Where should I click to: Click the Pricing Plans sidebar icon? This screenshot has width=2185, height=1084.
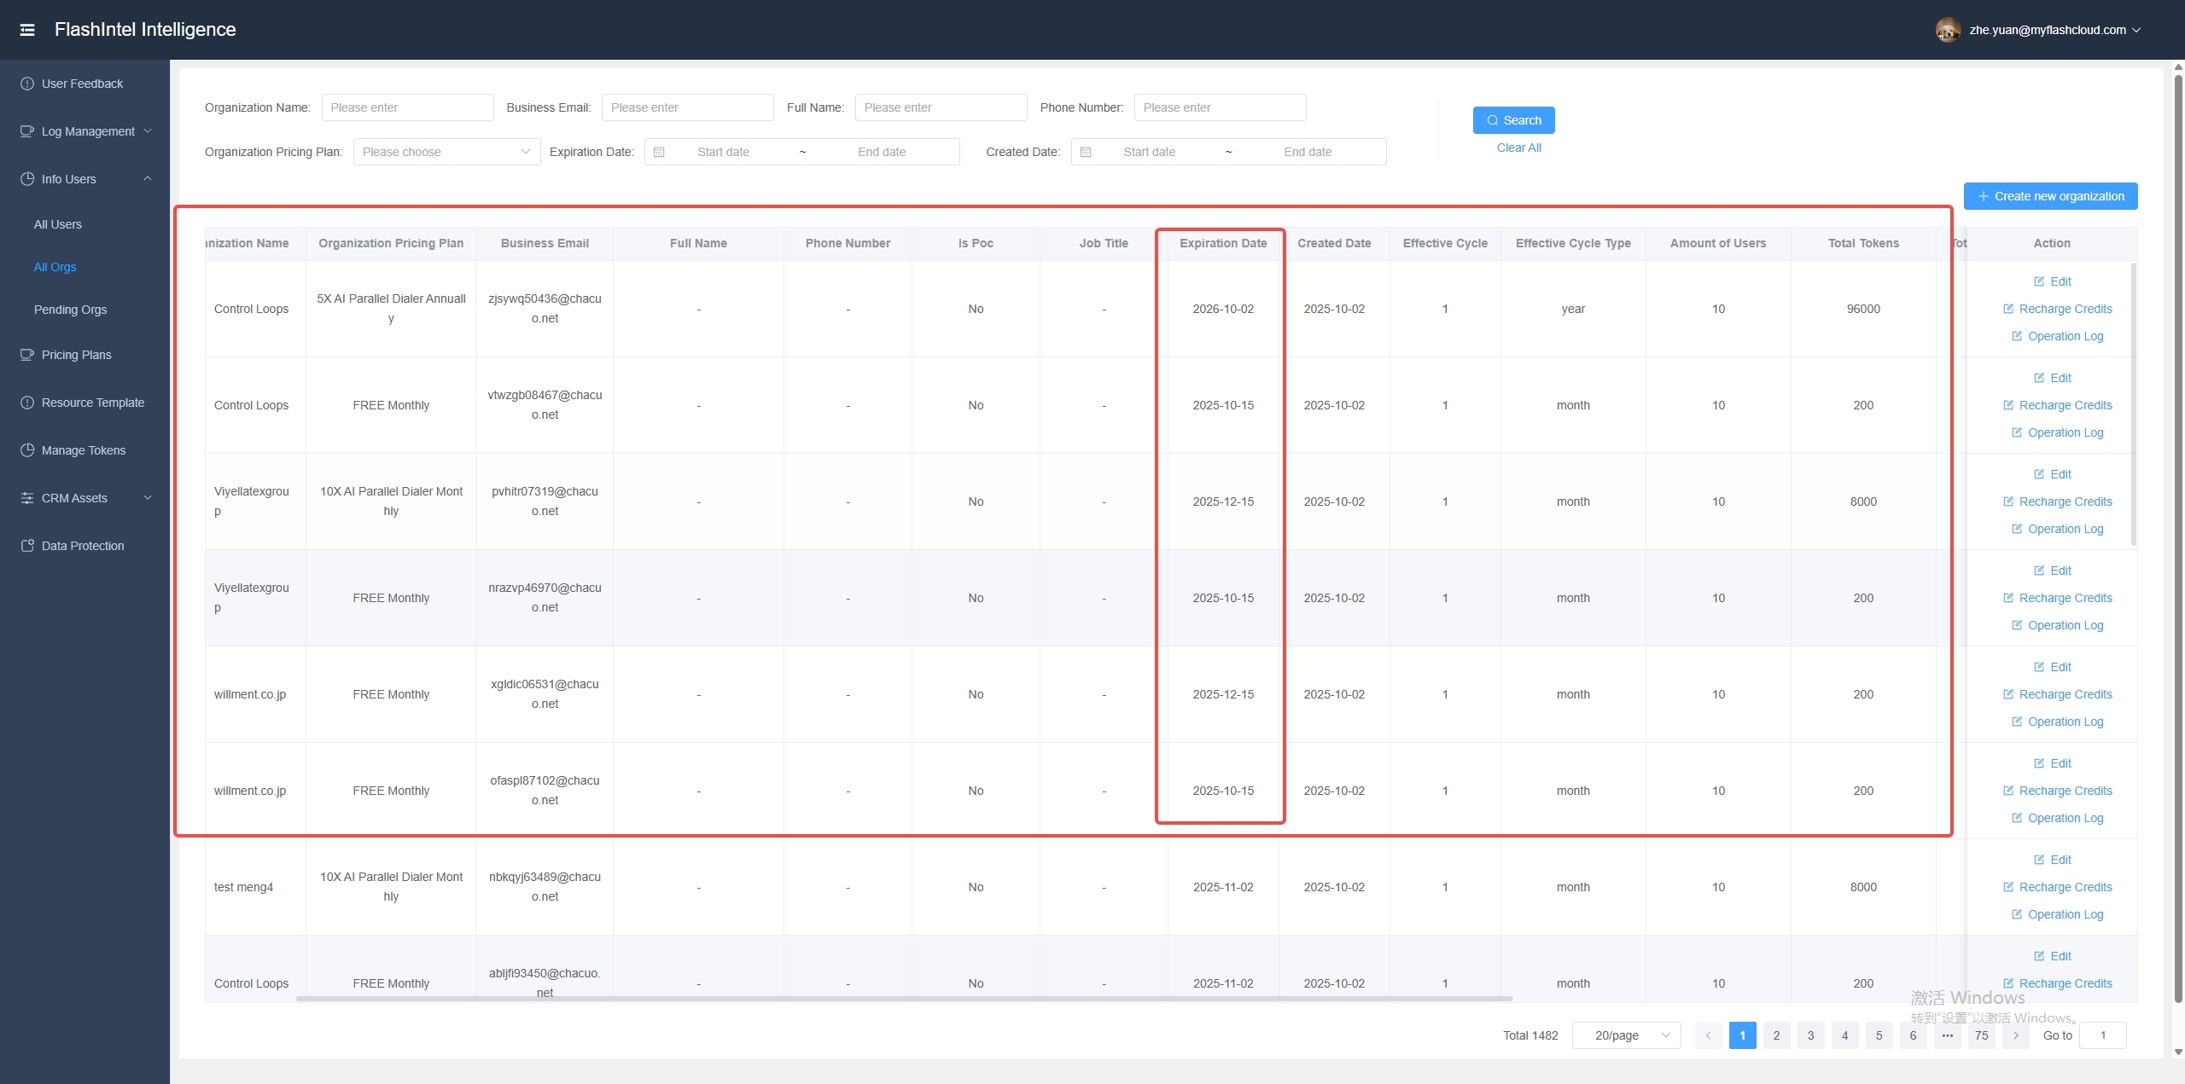[27, 355]
